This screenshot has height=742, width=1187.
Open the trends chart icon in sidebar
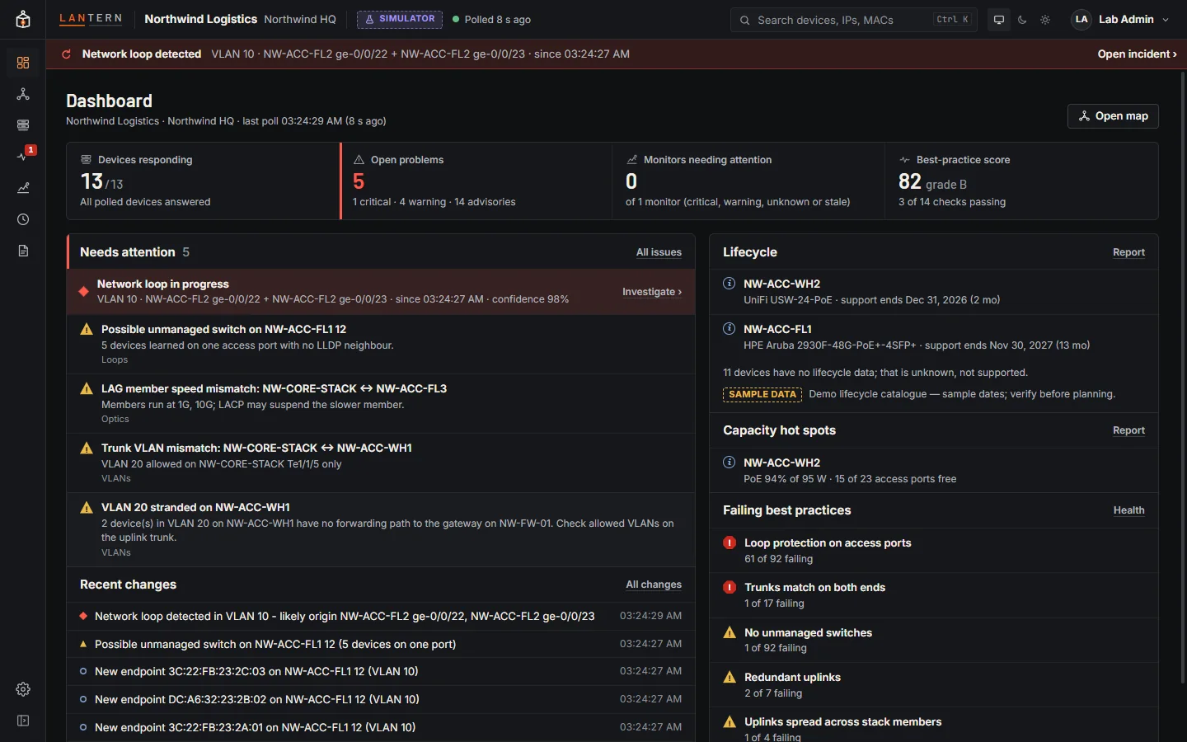tap(23, 188)
